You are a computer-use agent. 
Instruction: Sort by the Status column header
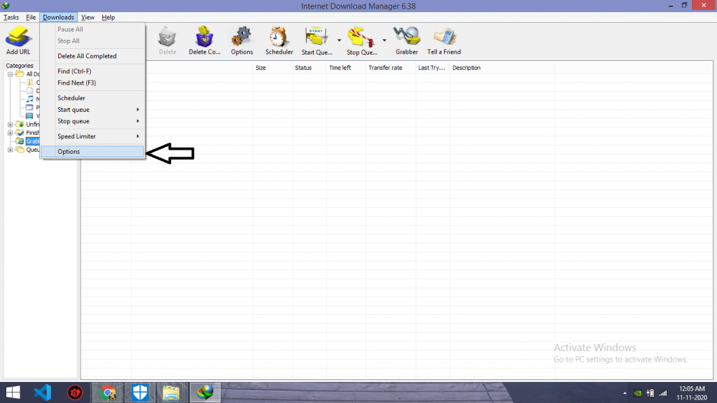point(309,68)
